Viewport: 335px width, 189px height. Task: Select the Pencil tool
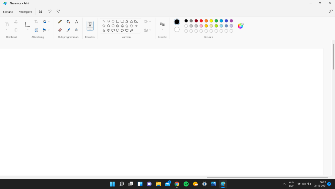tap(60, 21)
